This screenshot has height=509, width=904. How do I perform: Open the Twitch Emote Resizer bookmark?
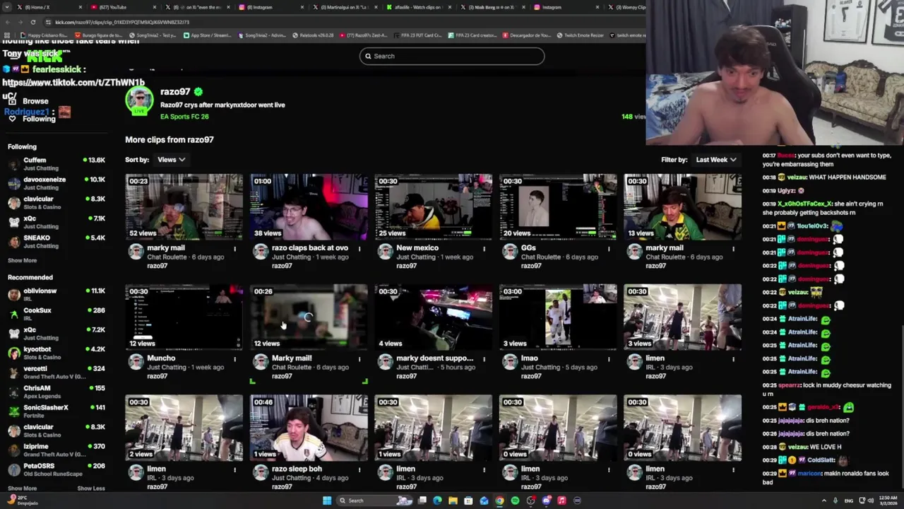(580, 35)
